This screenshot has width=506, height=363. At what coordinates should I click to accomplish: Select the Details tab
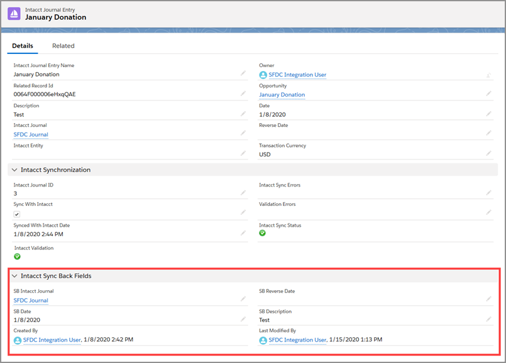[x=23, y=46]
